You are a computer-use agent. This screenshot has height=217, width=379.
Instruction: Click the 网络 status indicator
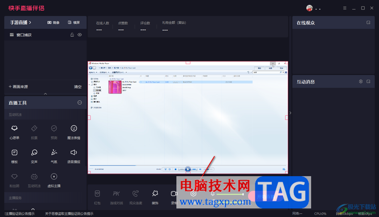[297, 214]
